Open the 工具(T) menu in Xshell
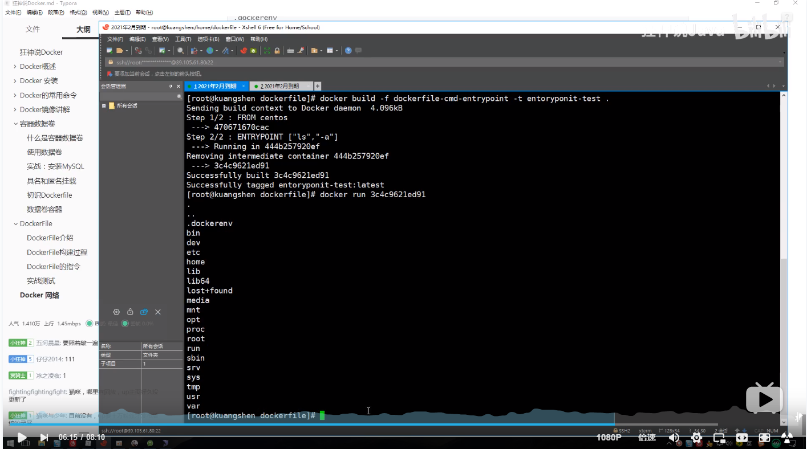This screenshot has height=449, width=807. point(183,39)
